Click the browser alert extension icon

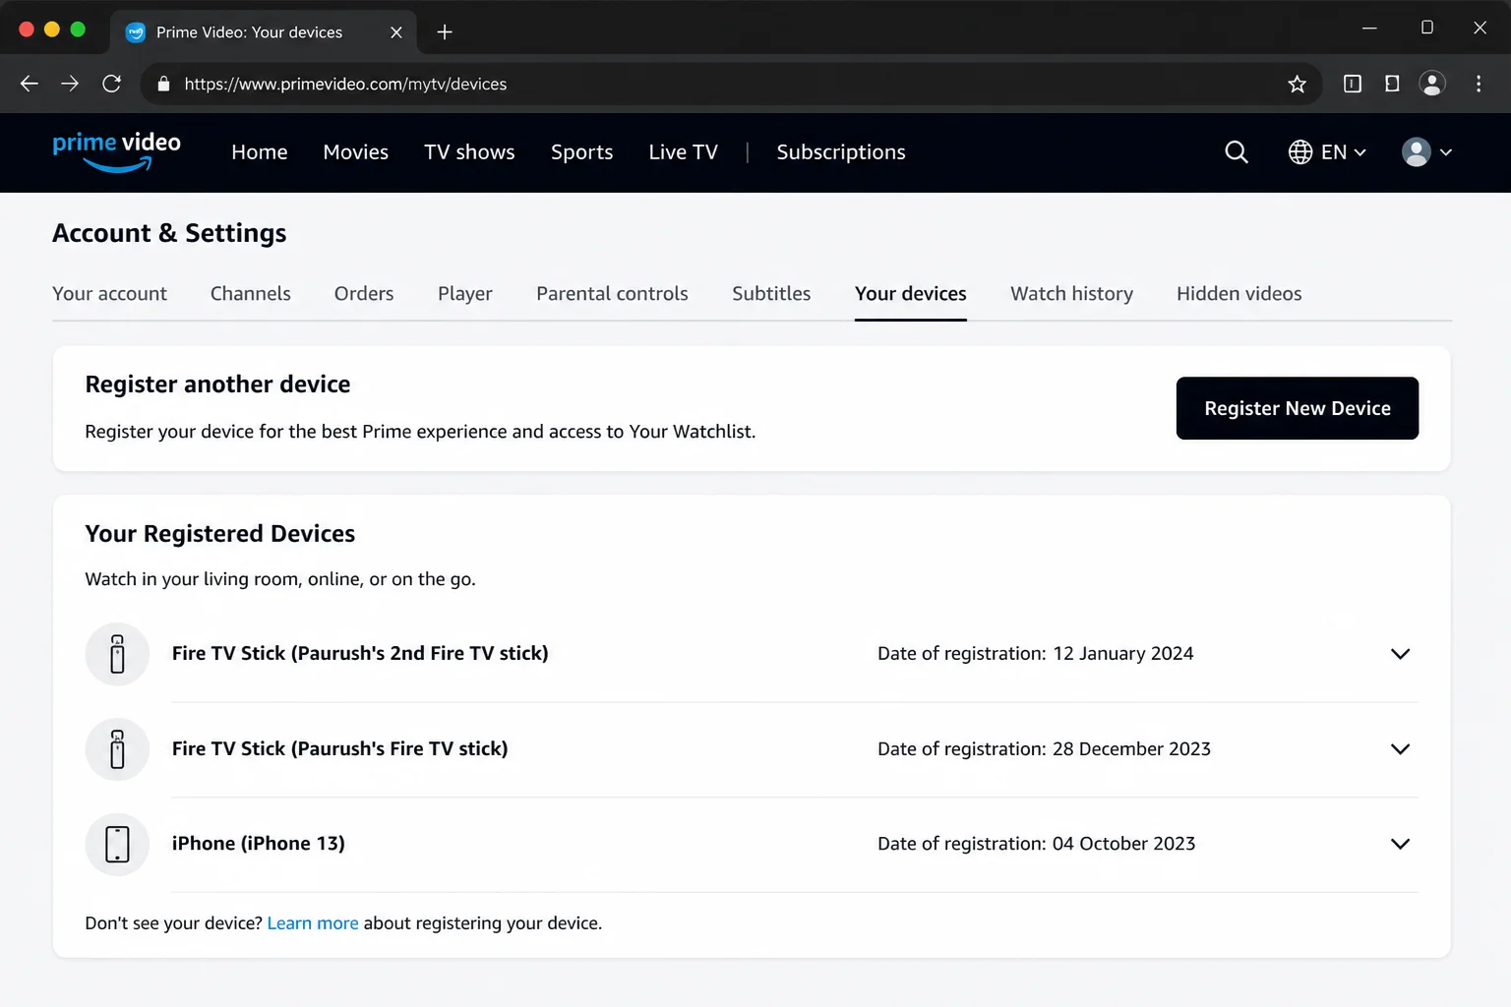(1353, 84)
